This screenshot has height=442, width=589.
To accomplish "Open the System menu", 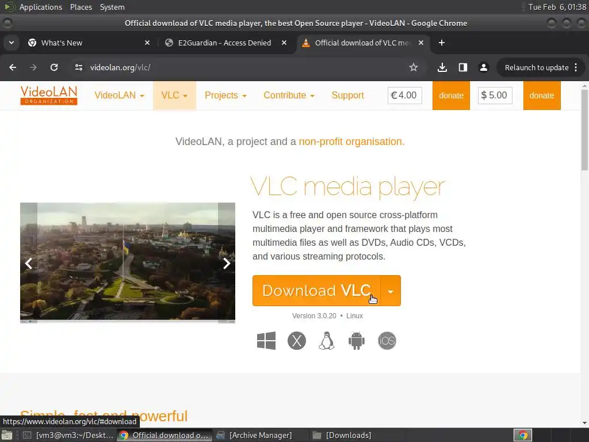I will (112, 7).
